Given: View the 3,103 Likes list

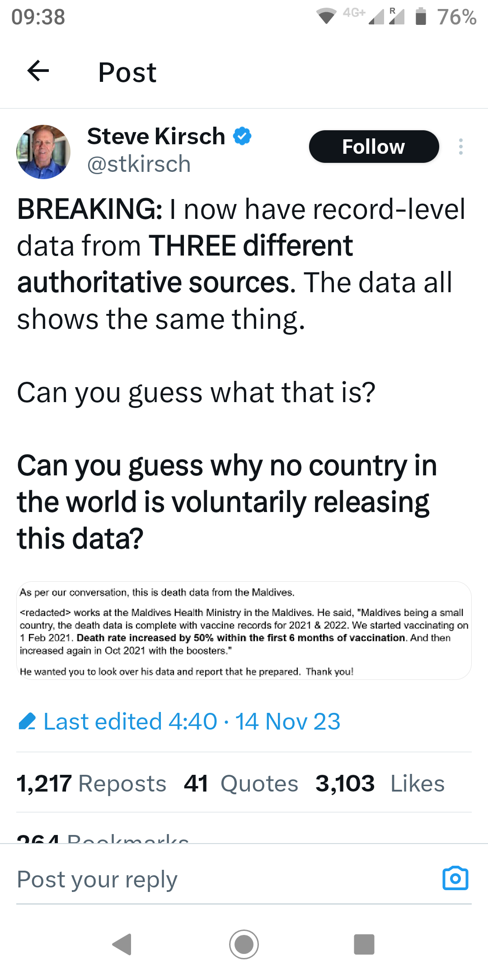Looking at the screenshot, I should pos(380,783).
